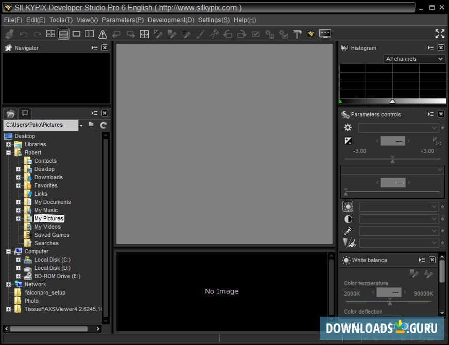Screen dimensions: 449x345
Task: Click the refresh icon next to folder path
Action: (x=103, y=125)
